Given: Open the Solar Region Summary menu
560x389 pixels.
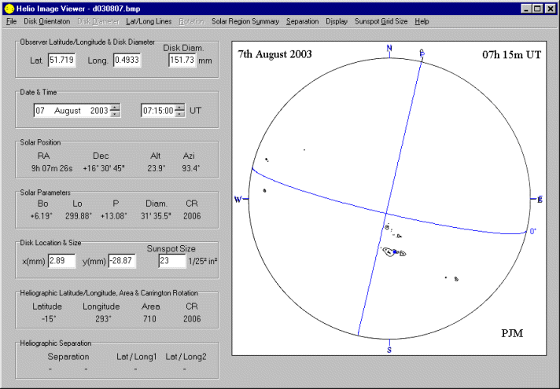Looking at the screenshot, I should [245, 21].
